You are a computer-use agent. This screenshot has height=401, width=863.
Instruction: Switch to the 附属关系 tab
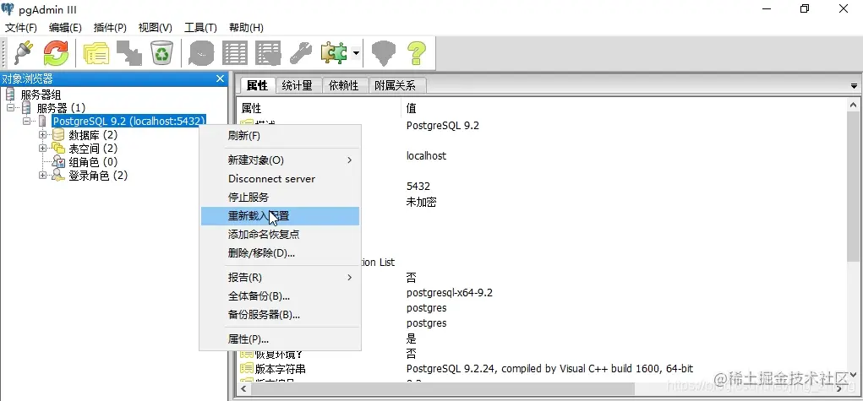pos(396,85)
